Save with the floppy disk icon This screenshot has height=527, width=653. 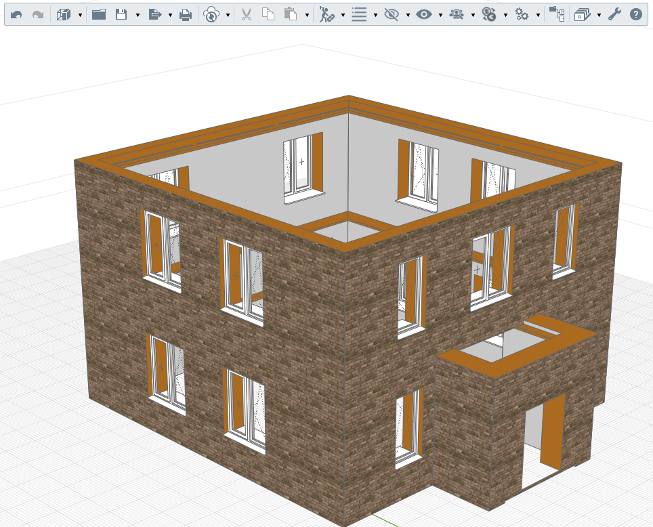(x=121, y=15)
